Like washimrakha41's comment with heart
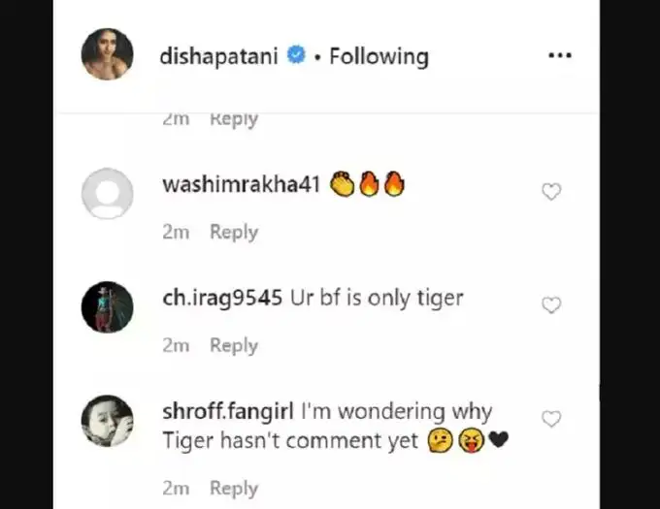The height and width of the screenshot is (509, 660). point(550,192)
